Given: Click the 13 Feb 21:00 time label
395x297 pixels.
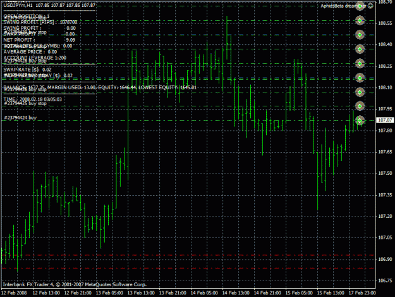Looking at the screenshot, I should click(x=173, y=293).
